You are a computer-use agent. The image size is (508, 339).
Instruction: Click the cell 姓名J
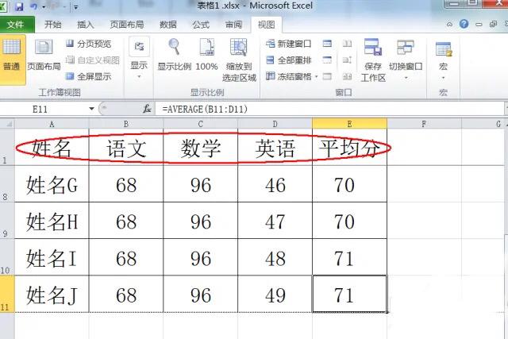click(x=52, y=294)
